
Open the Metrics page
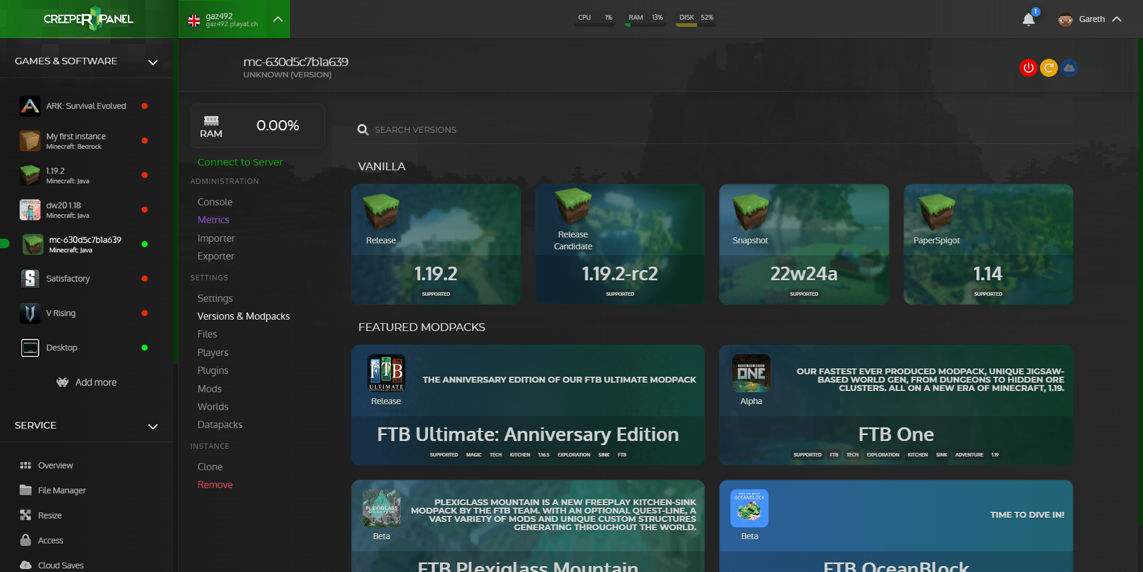213,220
